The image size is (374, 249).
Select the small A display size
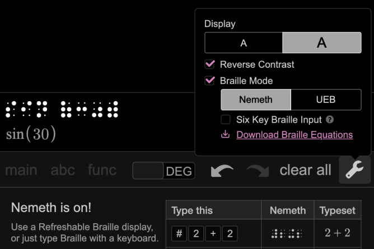(x=244, y=43)
